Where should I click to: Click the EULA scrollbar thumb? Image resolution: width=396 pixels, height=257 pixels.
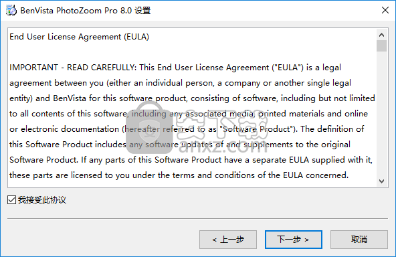381,46
